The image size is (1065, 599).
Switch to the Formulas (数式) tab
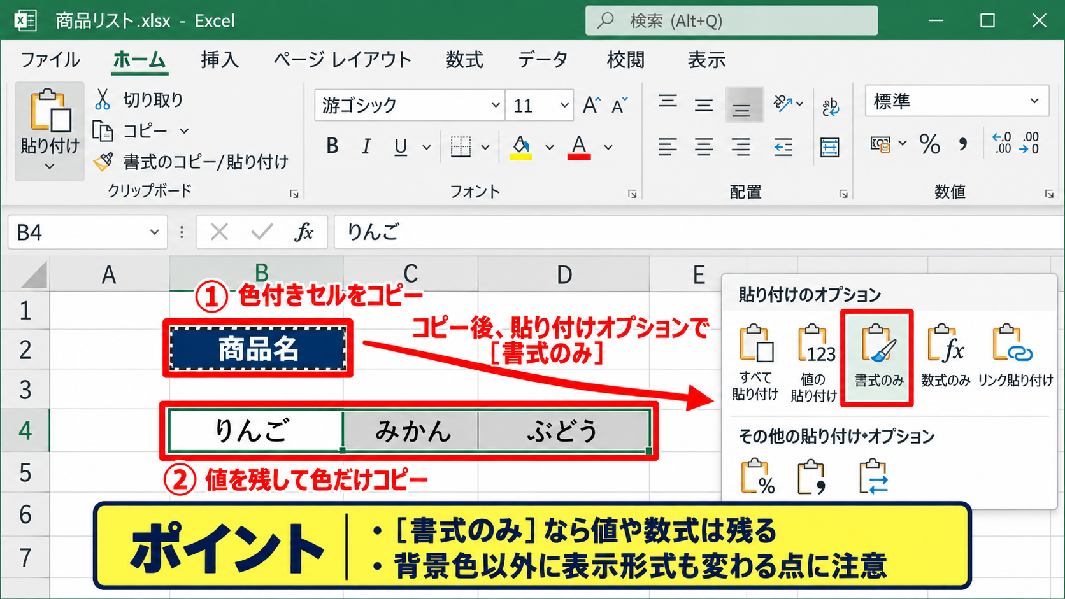pos(464,60)
